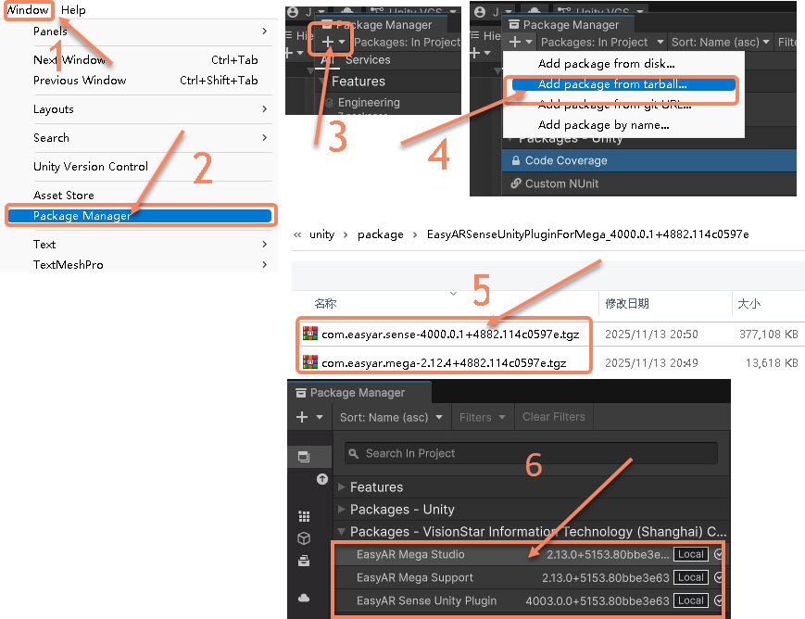Select the com.easyar.sense tgz archive icon

pyautogui.click(x=309, y=334)
